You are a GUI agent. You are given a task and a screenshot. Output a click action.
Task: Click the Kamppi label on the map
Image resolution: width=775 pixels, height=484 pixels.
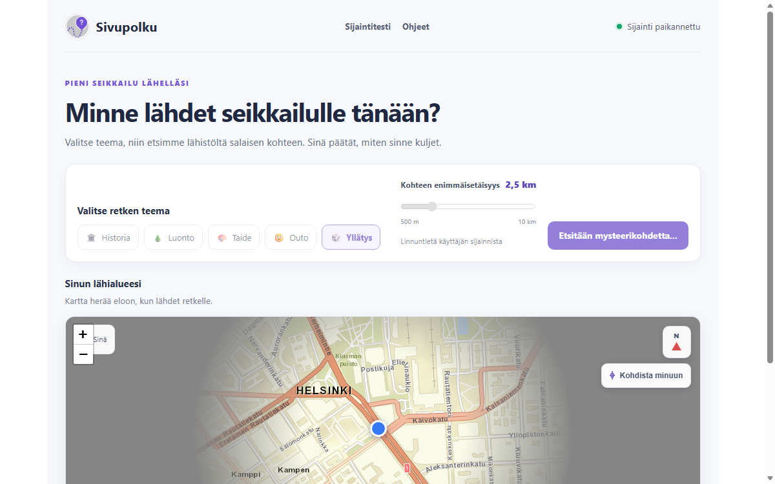pyautogui.click(x=246, y=474)
